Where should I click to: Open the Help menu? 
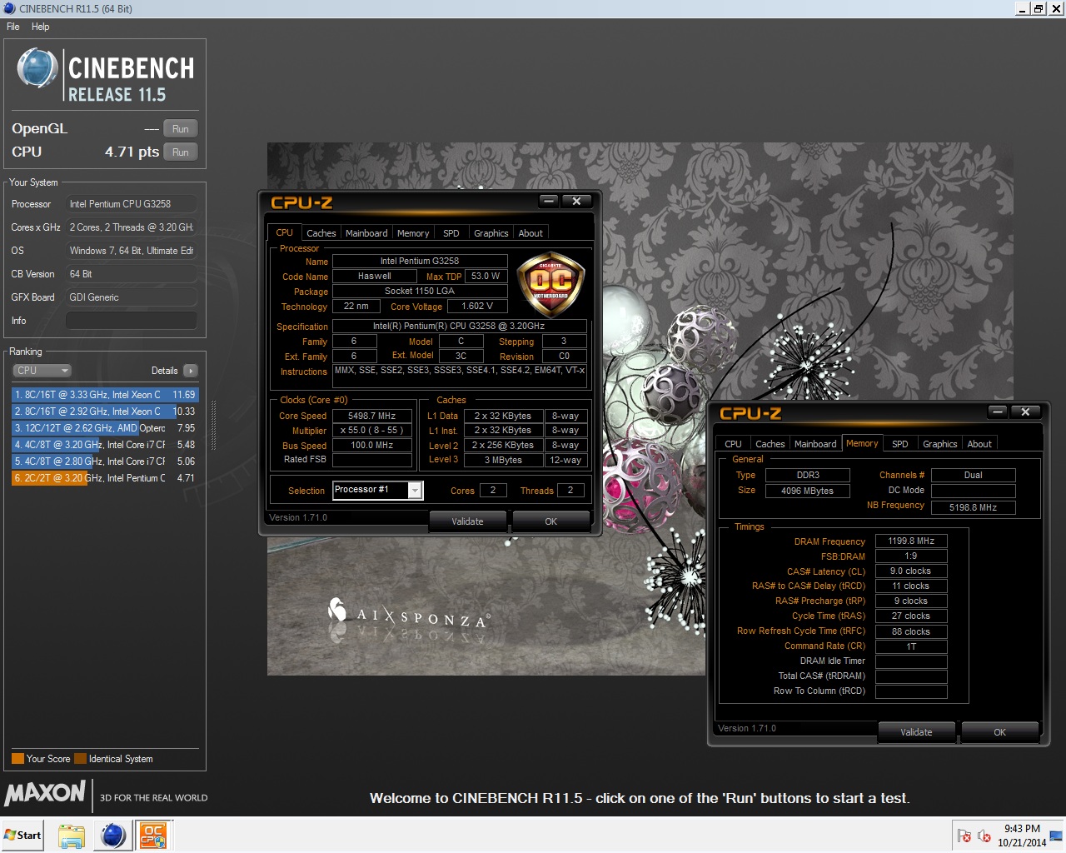click(40, 27)
